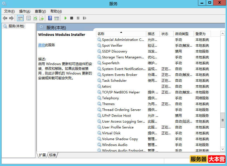Click the gear icon beside Task Scheduler
The width and height of the screenshot is (227, 166).
pyautogui.click(x=99, y=80)
